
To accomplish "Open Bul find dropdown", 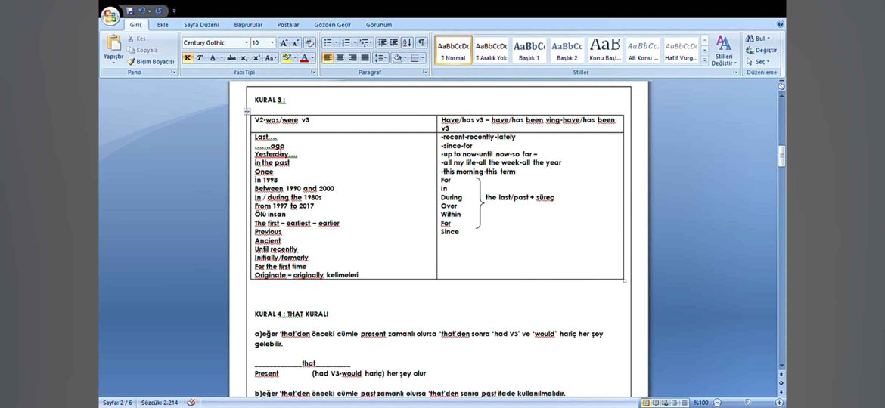I will (757, 39).
